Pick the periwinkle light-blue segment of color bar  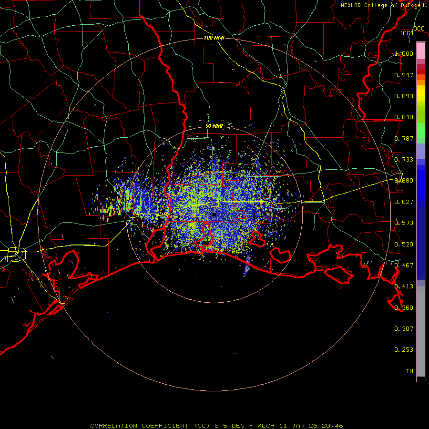coord(421,151)
